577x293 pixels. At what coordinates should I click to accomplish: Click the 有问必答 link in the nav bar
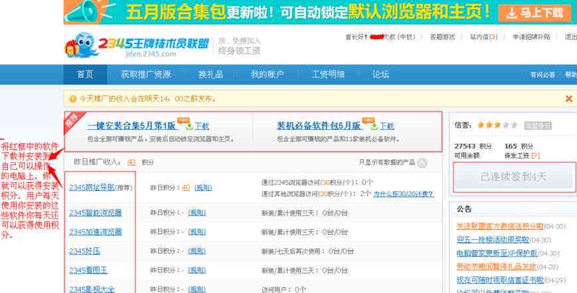pyautogui.click(x=542, y=75)
